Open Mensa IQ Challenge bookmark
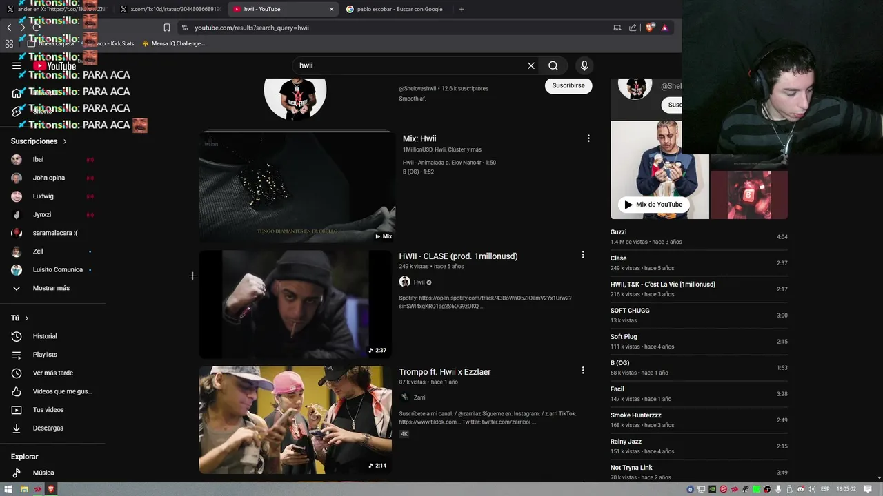The width and height of the screenshot is (883, 496). pos(173,43)
